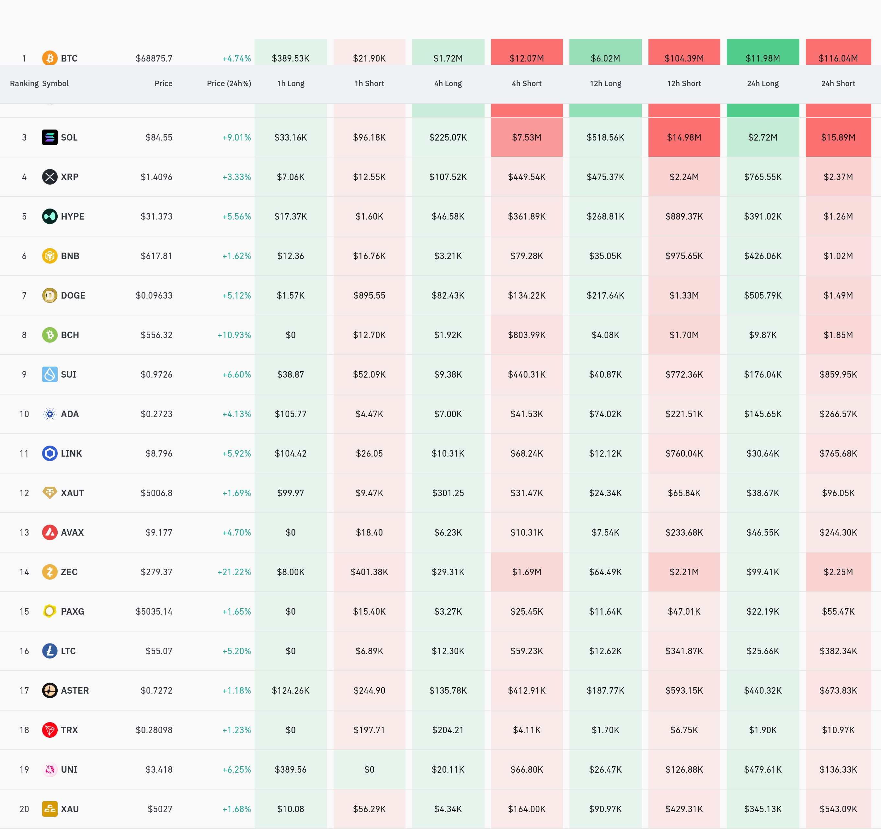Click the Ranking column header

click(24, 83)
